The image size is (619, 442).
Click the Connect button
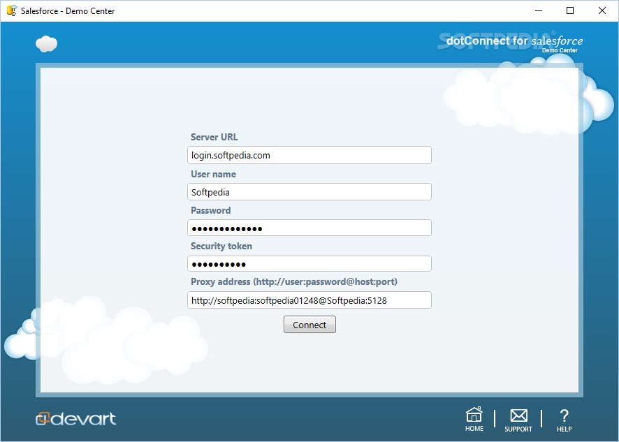click(309, 325)
